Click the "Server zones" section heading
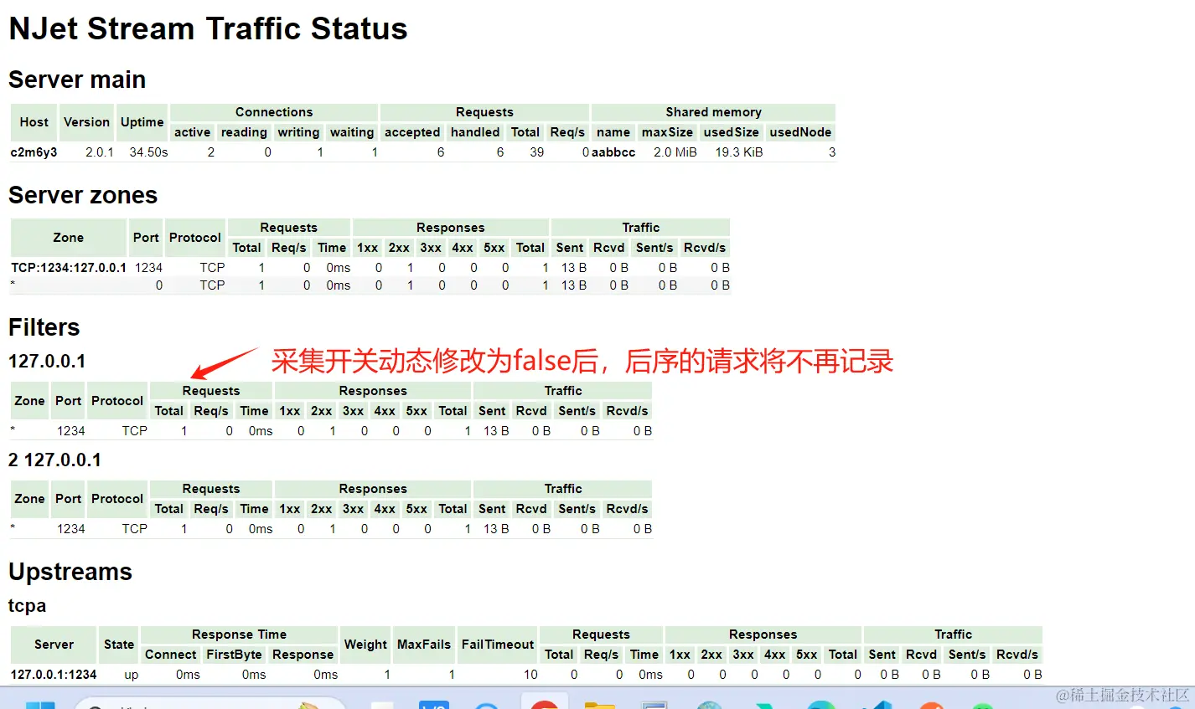Image resolution: width=1195 pixels, height=709 pixels. 83,195
